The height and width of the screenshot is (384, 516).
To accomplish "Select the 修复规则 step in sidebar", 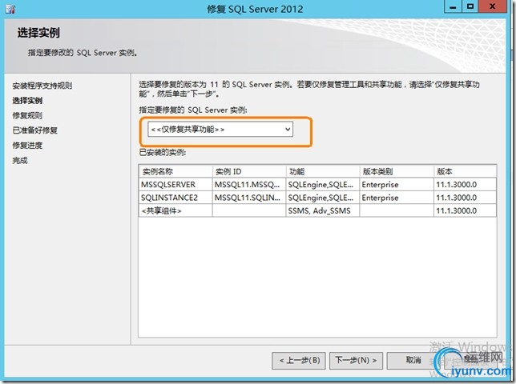I will coord(27,116).
